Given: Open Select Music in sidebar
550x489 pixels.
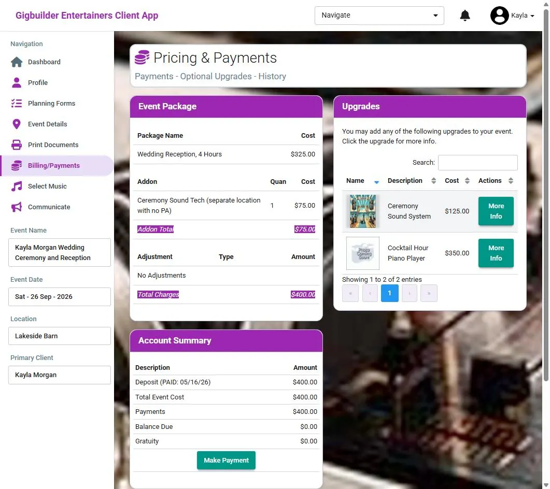Looking at the screenshot, I should tap(47, 186).
